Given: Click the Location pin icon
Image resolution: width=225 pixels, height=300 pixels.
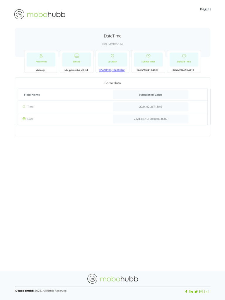Looking at the screenshot, I should coord(112,56).
